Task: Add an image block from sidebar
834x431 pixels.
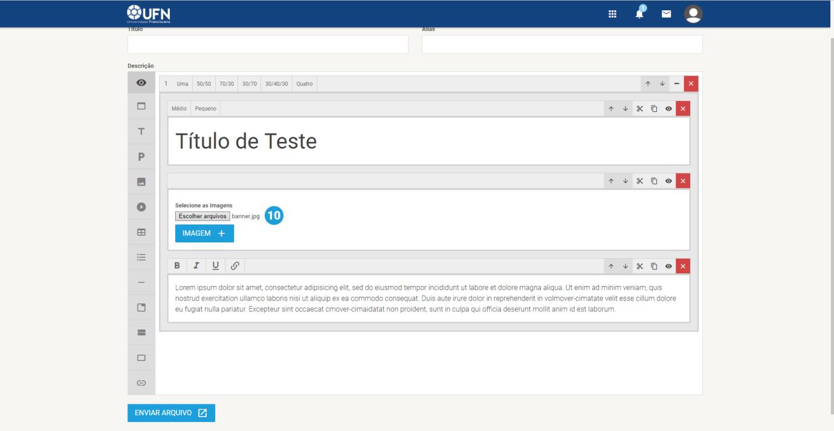Action: pos(141,182)
